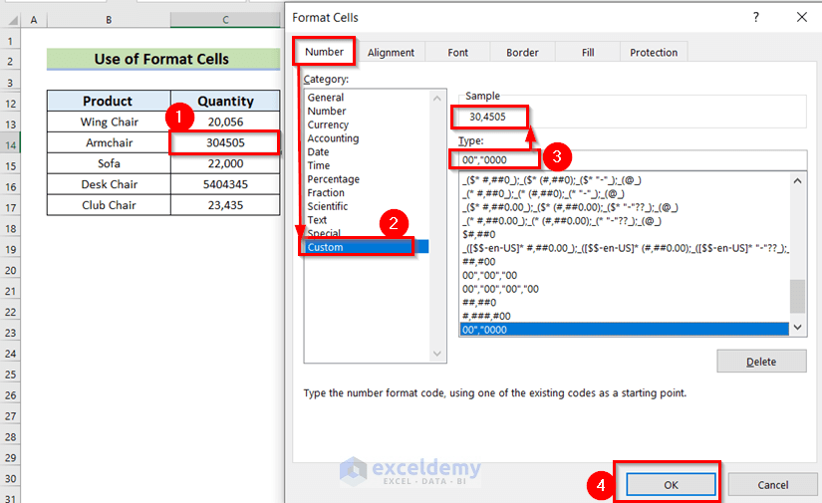Delete the selected custom format
The image size is (822, 503).
coord(761,362)
